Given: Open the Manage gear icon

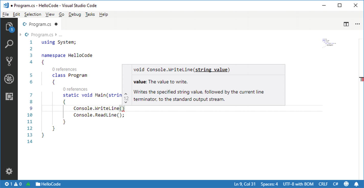Looking at the screenshot, I should 9,171.
